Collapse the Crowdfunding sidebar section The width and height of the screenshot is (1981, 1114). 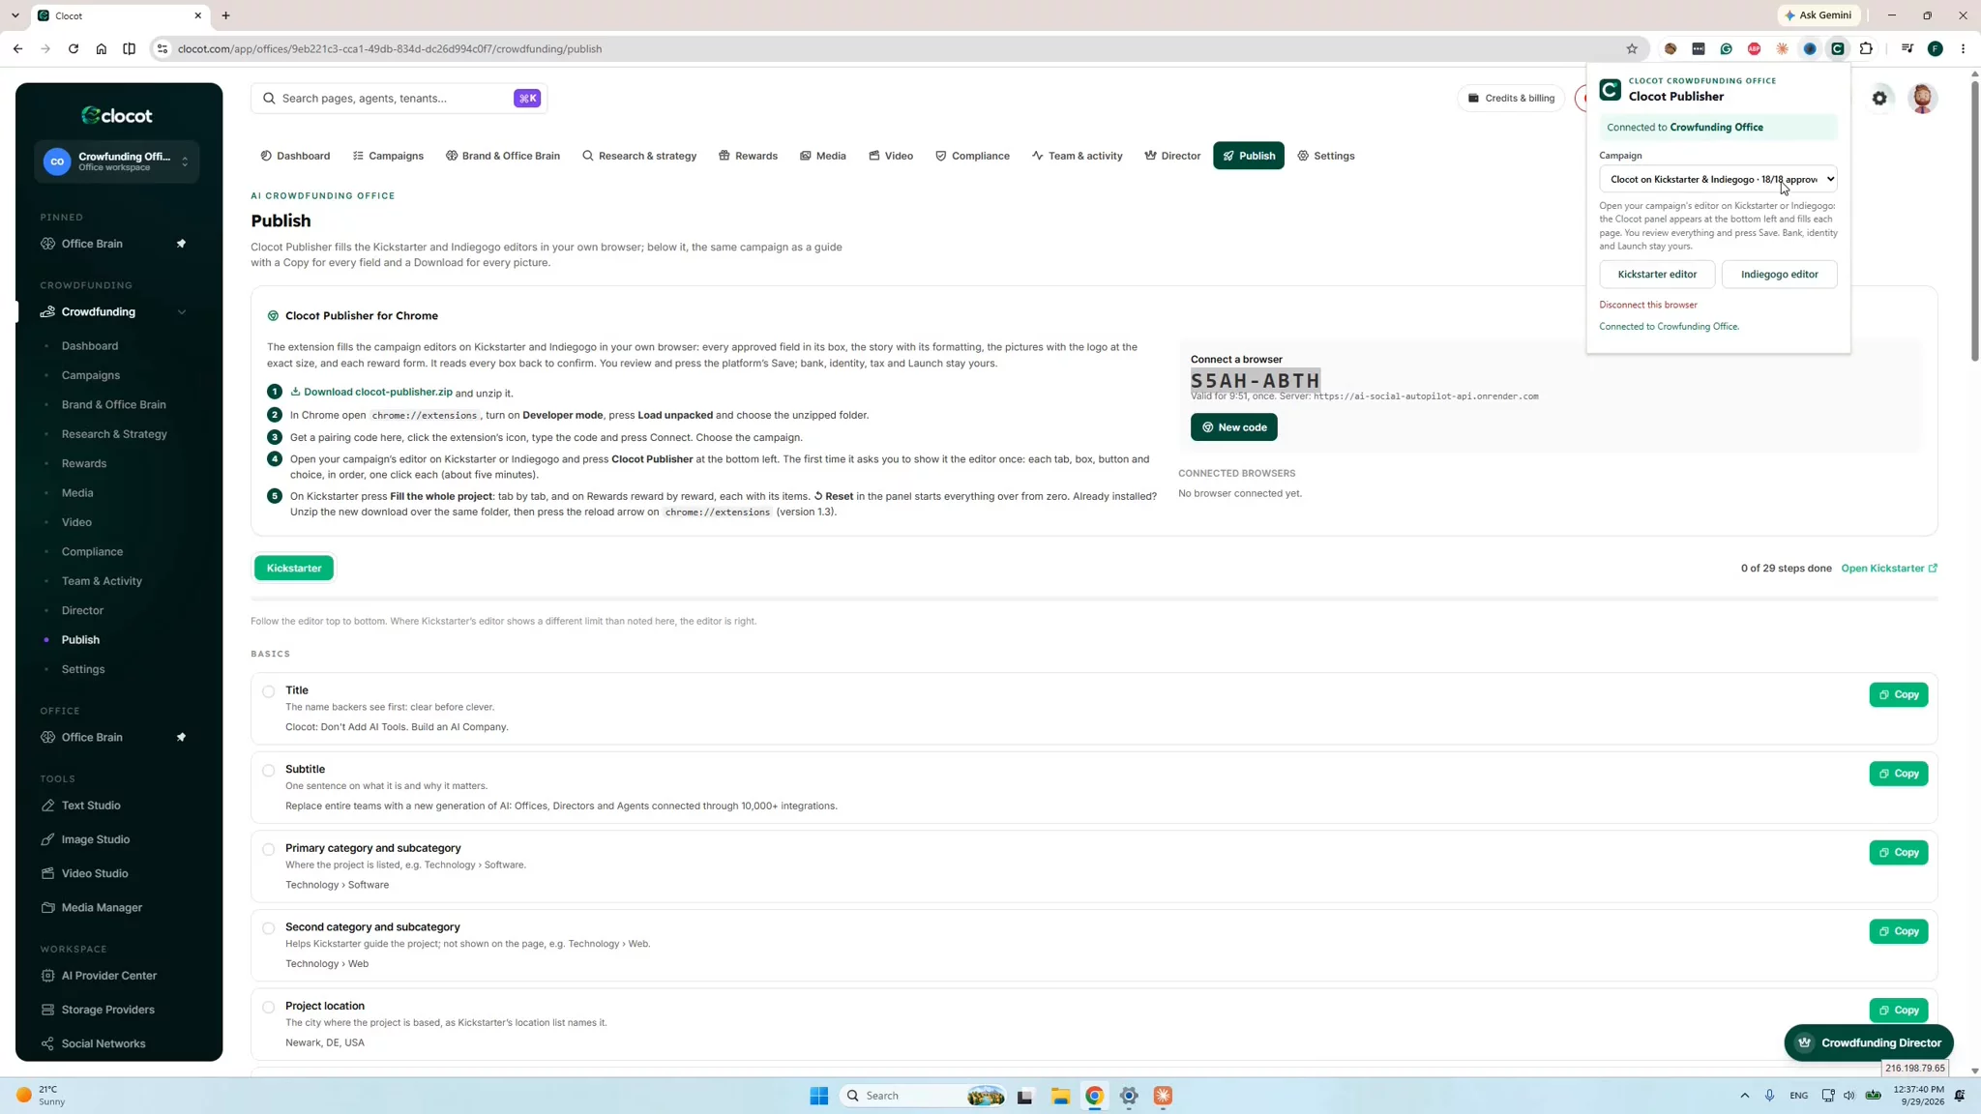(x=182, y=312)
